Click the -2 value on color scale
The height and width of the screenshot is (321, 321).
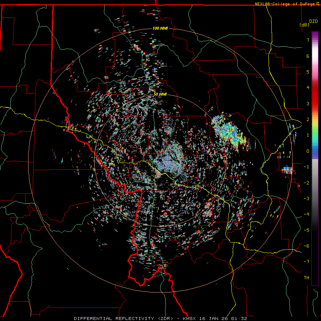coord(306,183)
